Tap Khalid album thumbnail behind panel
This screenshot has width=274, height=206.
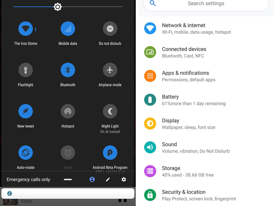pos(11,202)
